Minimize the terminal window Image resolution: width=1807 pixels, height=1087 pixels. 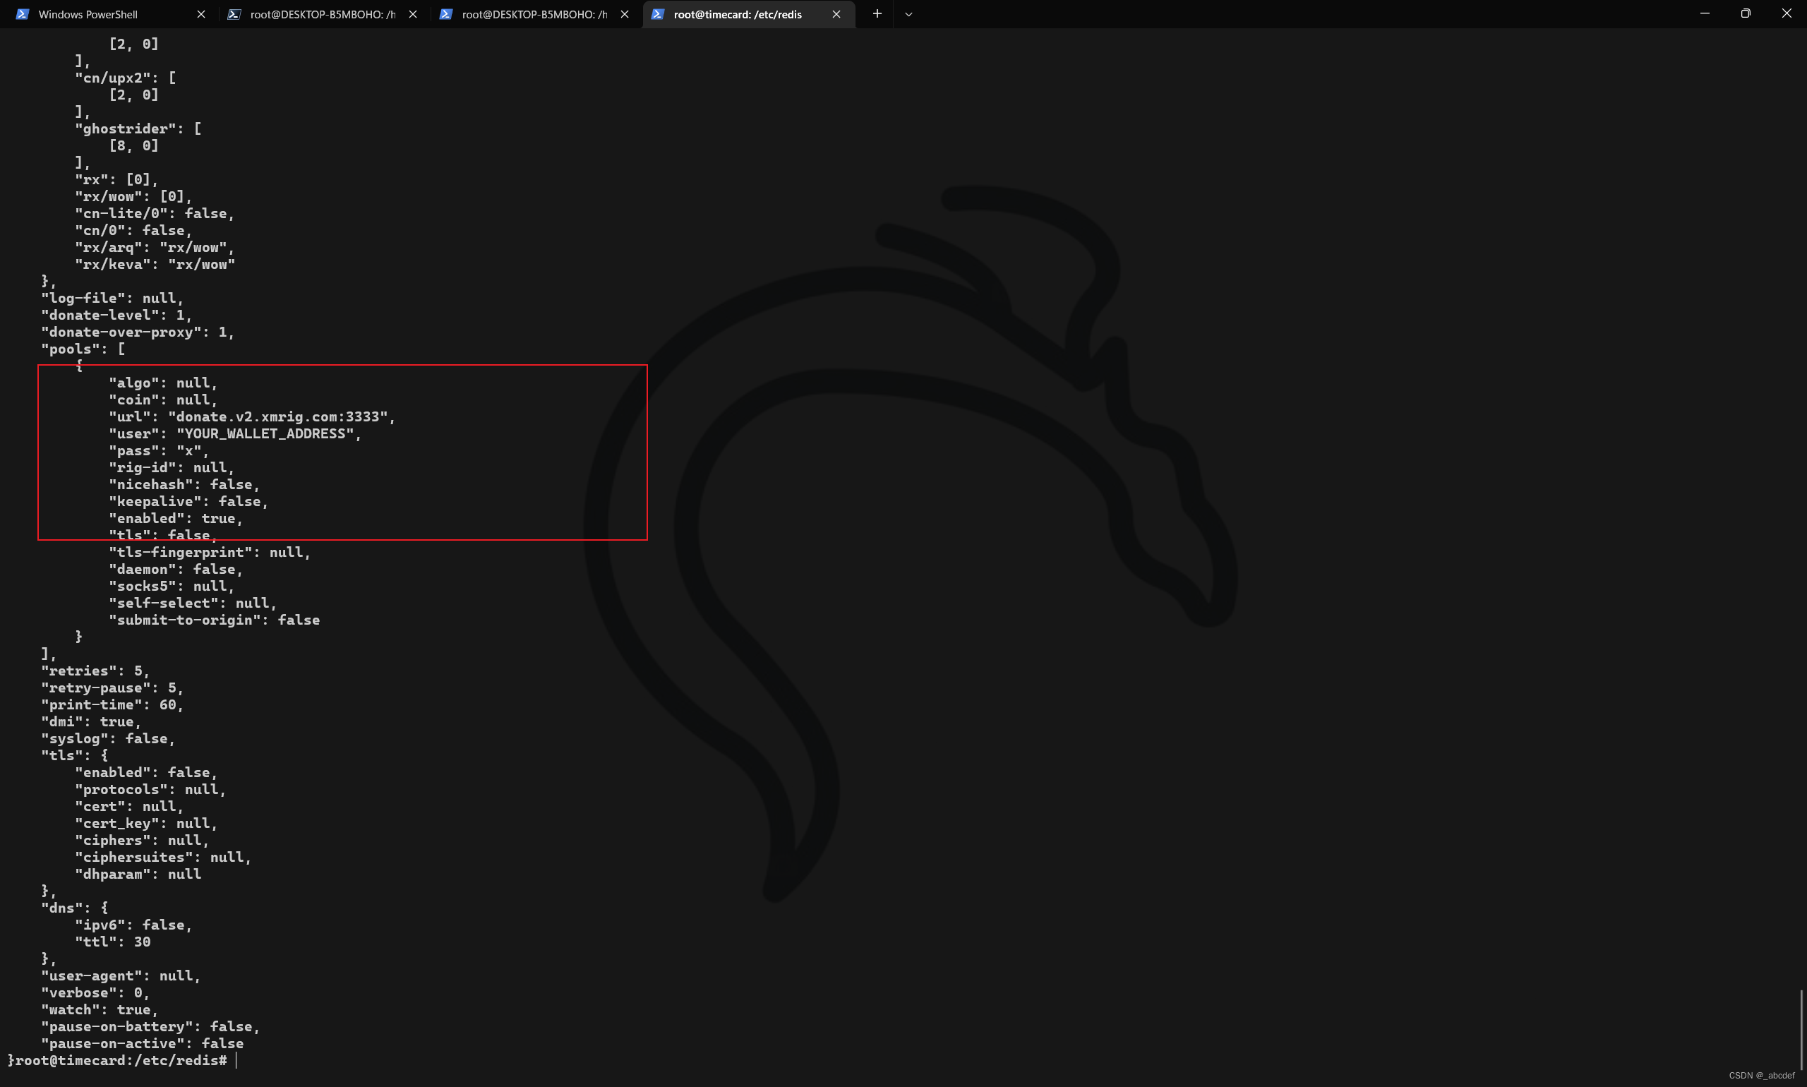(1705, 14)
